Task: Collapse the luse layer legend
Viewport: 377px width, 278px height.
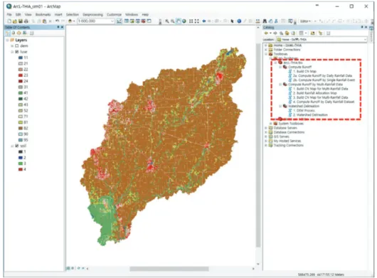Action: pos(12,52)
